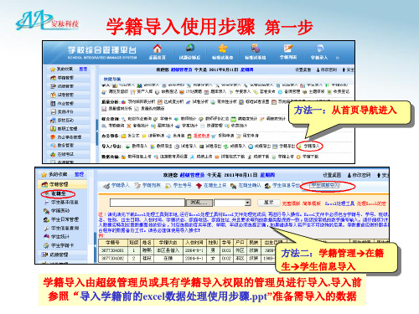
Task: Click the Excel处理工具 link
Action: point(339,203)
